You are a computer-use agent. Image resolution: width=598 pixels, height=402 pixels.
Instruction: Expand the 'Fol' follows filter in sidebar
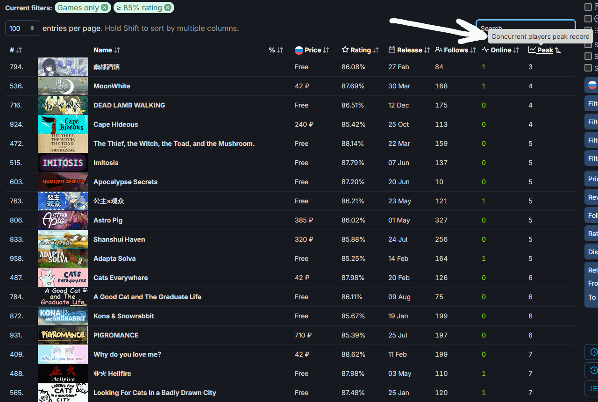coord(592,215)
